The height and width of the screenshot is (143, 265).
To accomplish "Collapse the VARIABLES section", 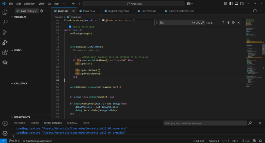I will click(20, 17).
